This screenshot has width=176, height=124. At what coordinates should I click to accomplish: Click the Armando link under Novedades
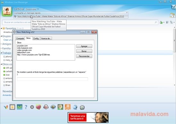coord(7,95)
